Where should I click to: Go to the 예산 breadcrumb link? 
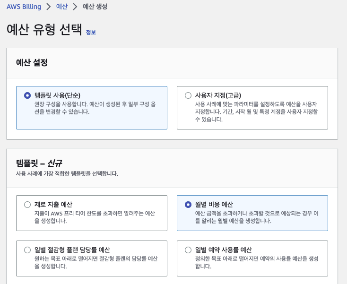point(62,7)
